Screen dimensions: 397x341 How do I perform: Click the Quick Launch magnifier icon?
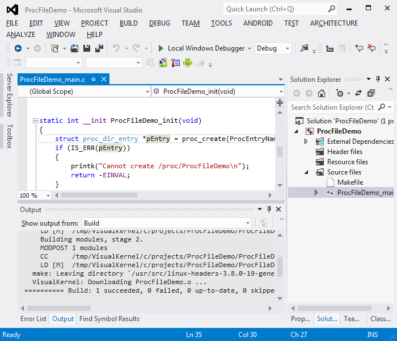(331, 9)
